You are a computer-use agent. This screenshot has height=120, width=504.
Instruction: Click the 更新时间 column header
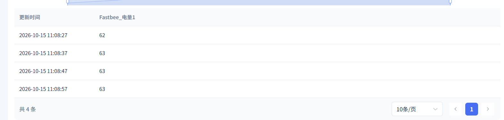coord(29,17)
